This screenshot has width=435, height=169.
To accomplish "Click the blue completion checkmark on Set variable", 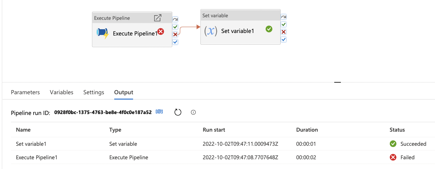I will point(283,40).
